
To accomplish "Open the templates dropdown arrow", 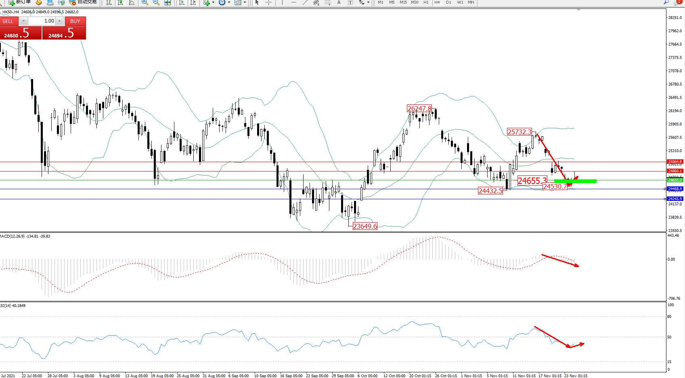I will (x=245, y=2).
